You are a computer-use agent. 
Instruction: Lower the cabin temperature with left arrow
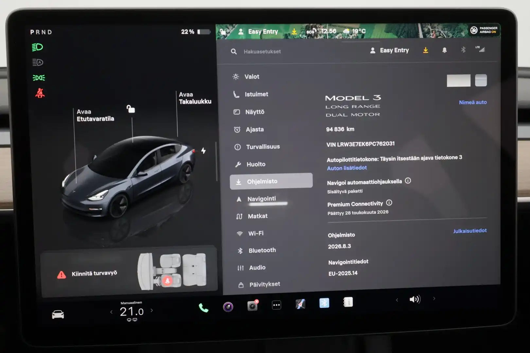(112, 312)
